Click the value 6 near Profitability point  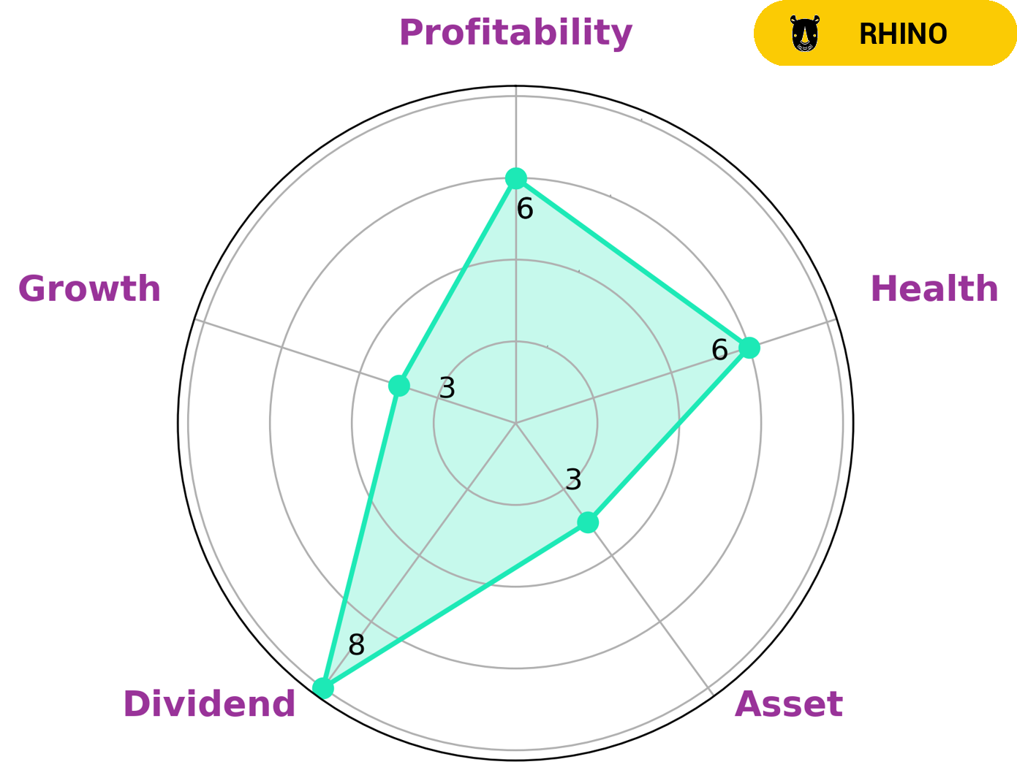(x=525, y=210)
